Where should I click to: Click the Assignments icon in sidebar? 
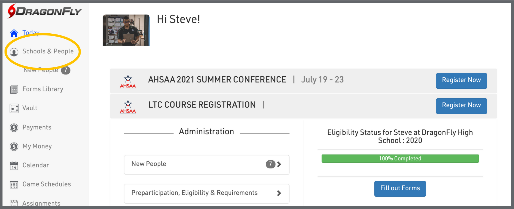coord(14,203)
